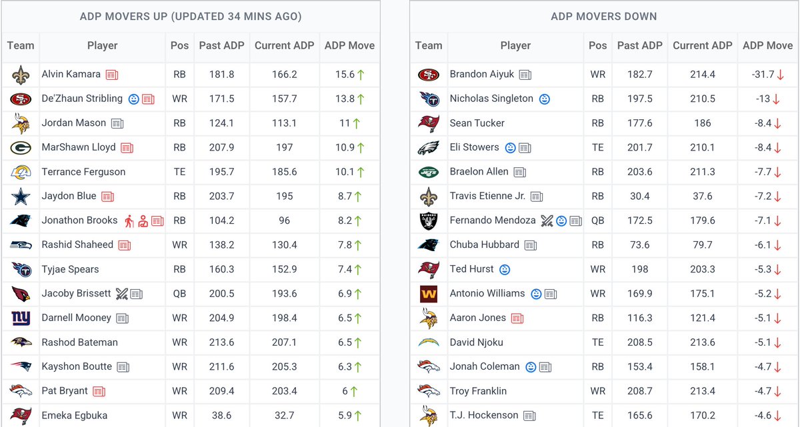Click the rookie face icon next to De'Zhaun Stribling

click(x=134, y=99)
